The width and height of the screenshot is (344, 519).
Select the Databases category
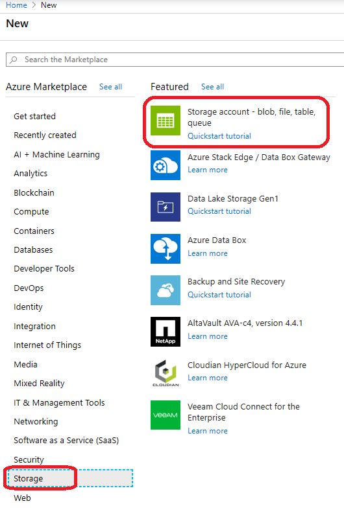pos(33,250)
